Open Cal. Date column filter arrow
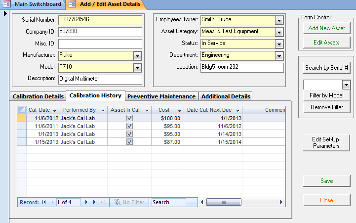 [55, 110]
